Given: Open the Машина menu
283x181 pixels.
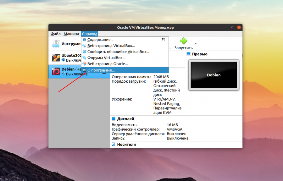Looking at the screenshot, I should (x=71, y=34).
